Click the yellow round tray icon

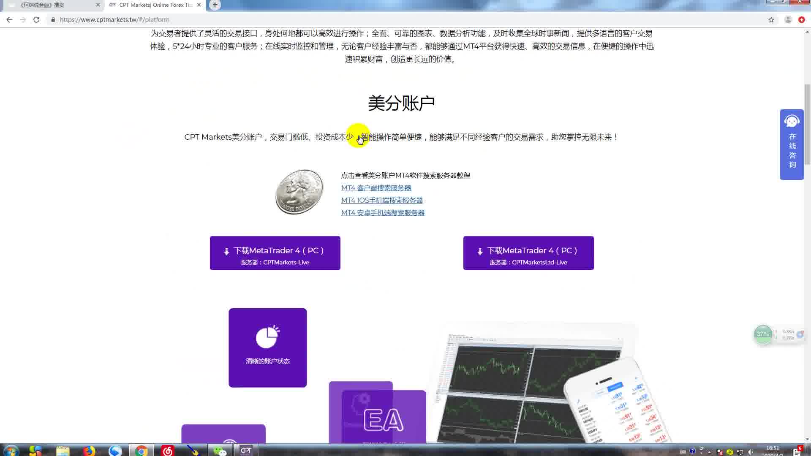[730, 452]
